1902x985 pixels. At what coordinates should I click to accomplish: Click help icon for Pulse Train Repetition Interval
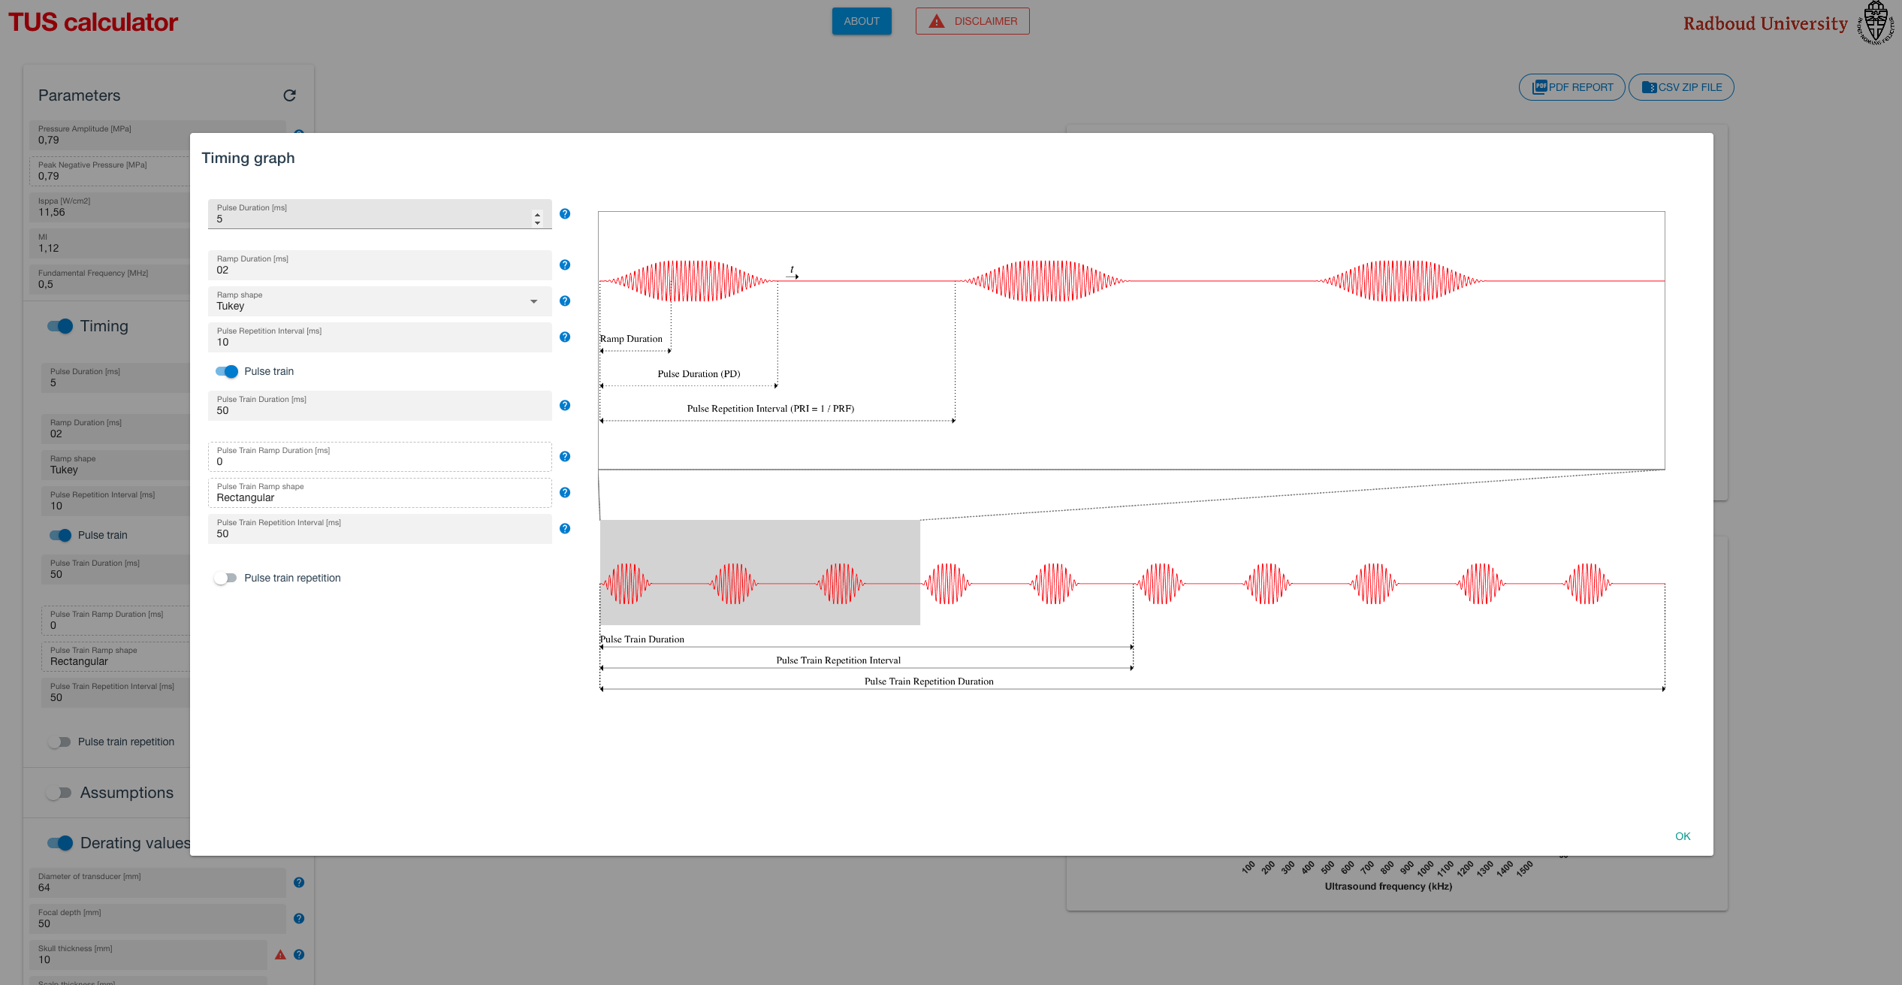click(x=565, y=529)
